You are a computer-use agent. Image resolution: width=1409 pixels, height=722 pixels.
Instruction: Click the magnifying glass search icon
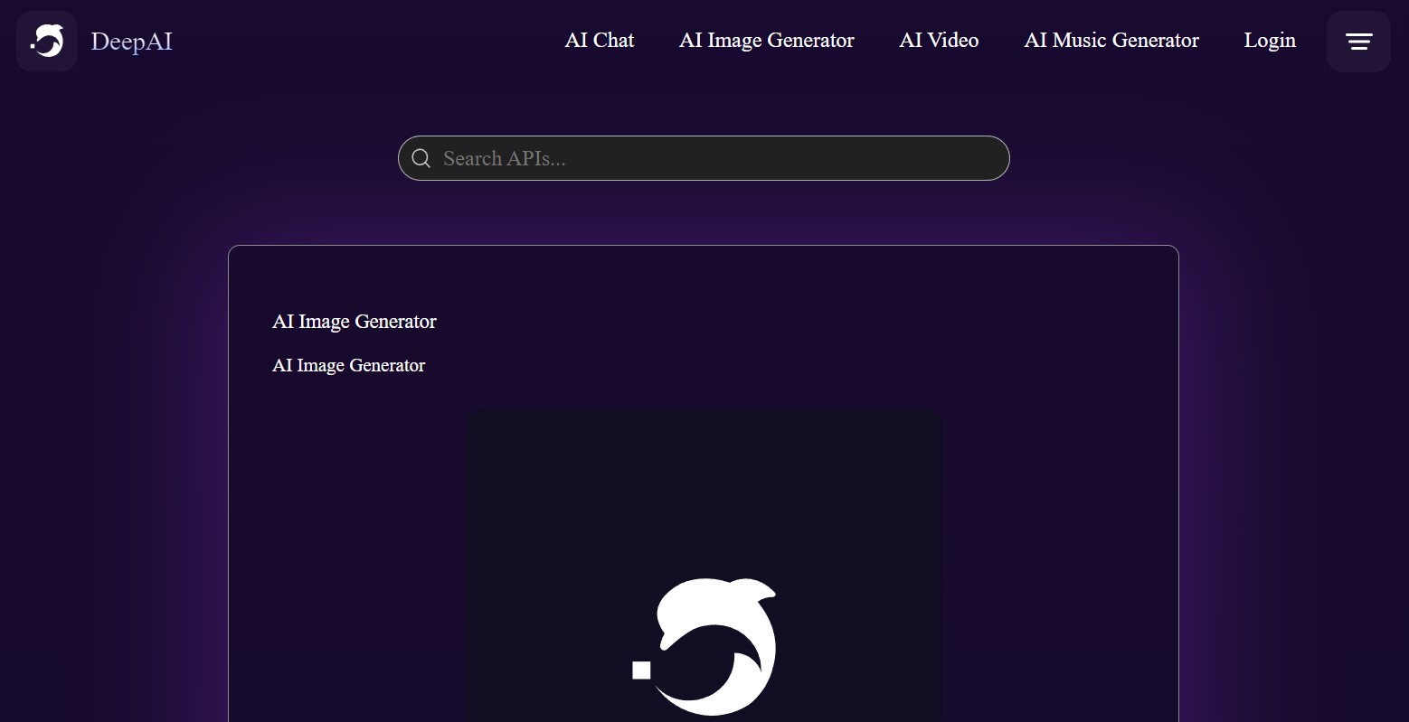click(x=421, y=158)
